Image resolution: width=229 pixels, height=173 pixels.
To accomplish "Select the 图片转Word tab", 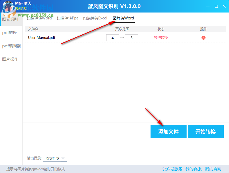I will point(123,18).
